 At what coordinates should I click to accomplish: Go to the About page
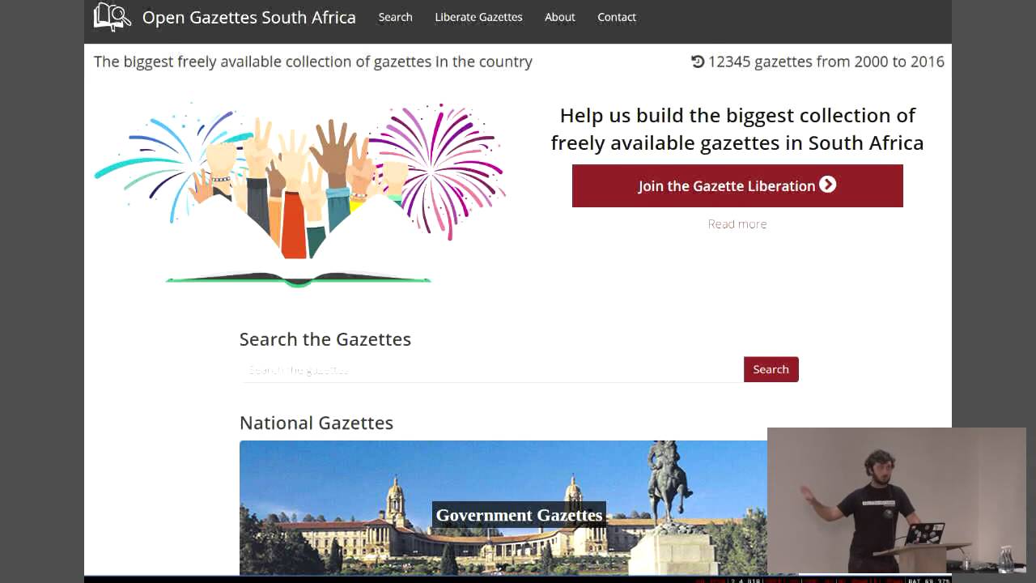560,17
